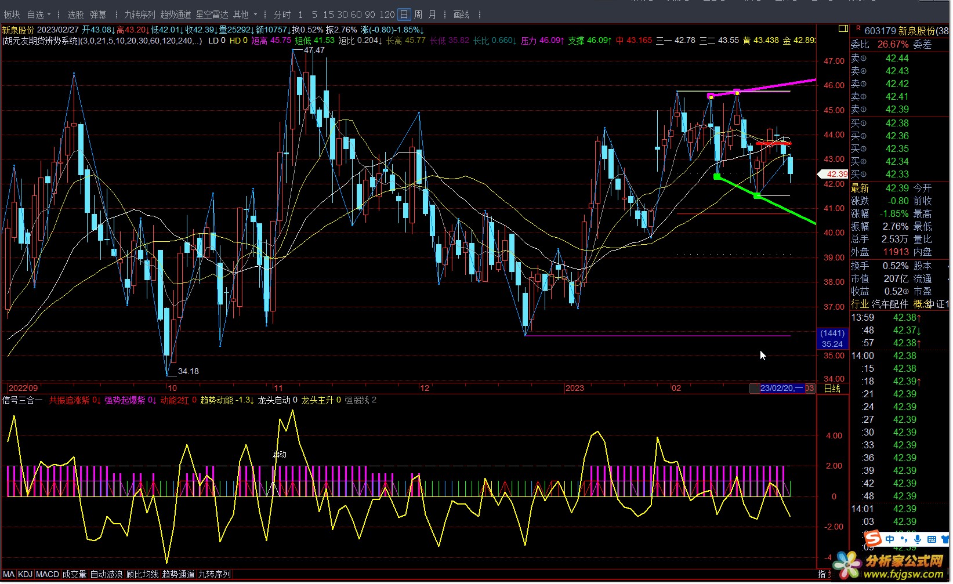
Task: Select 60-minute period
Action: (356, 14)
